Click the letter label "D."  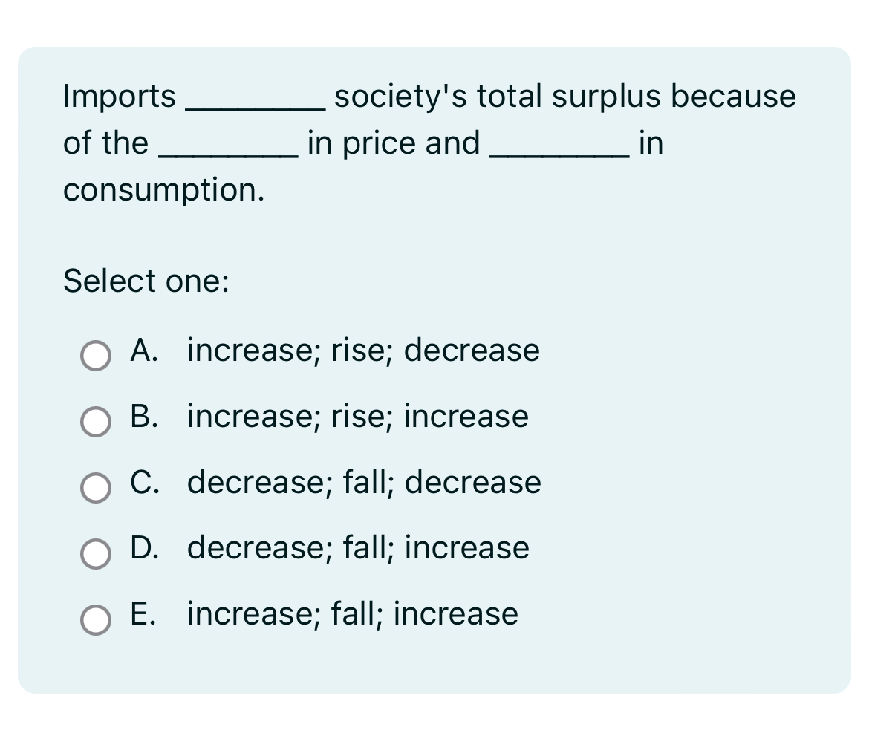pyautogui.click(x=145, y=548)
